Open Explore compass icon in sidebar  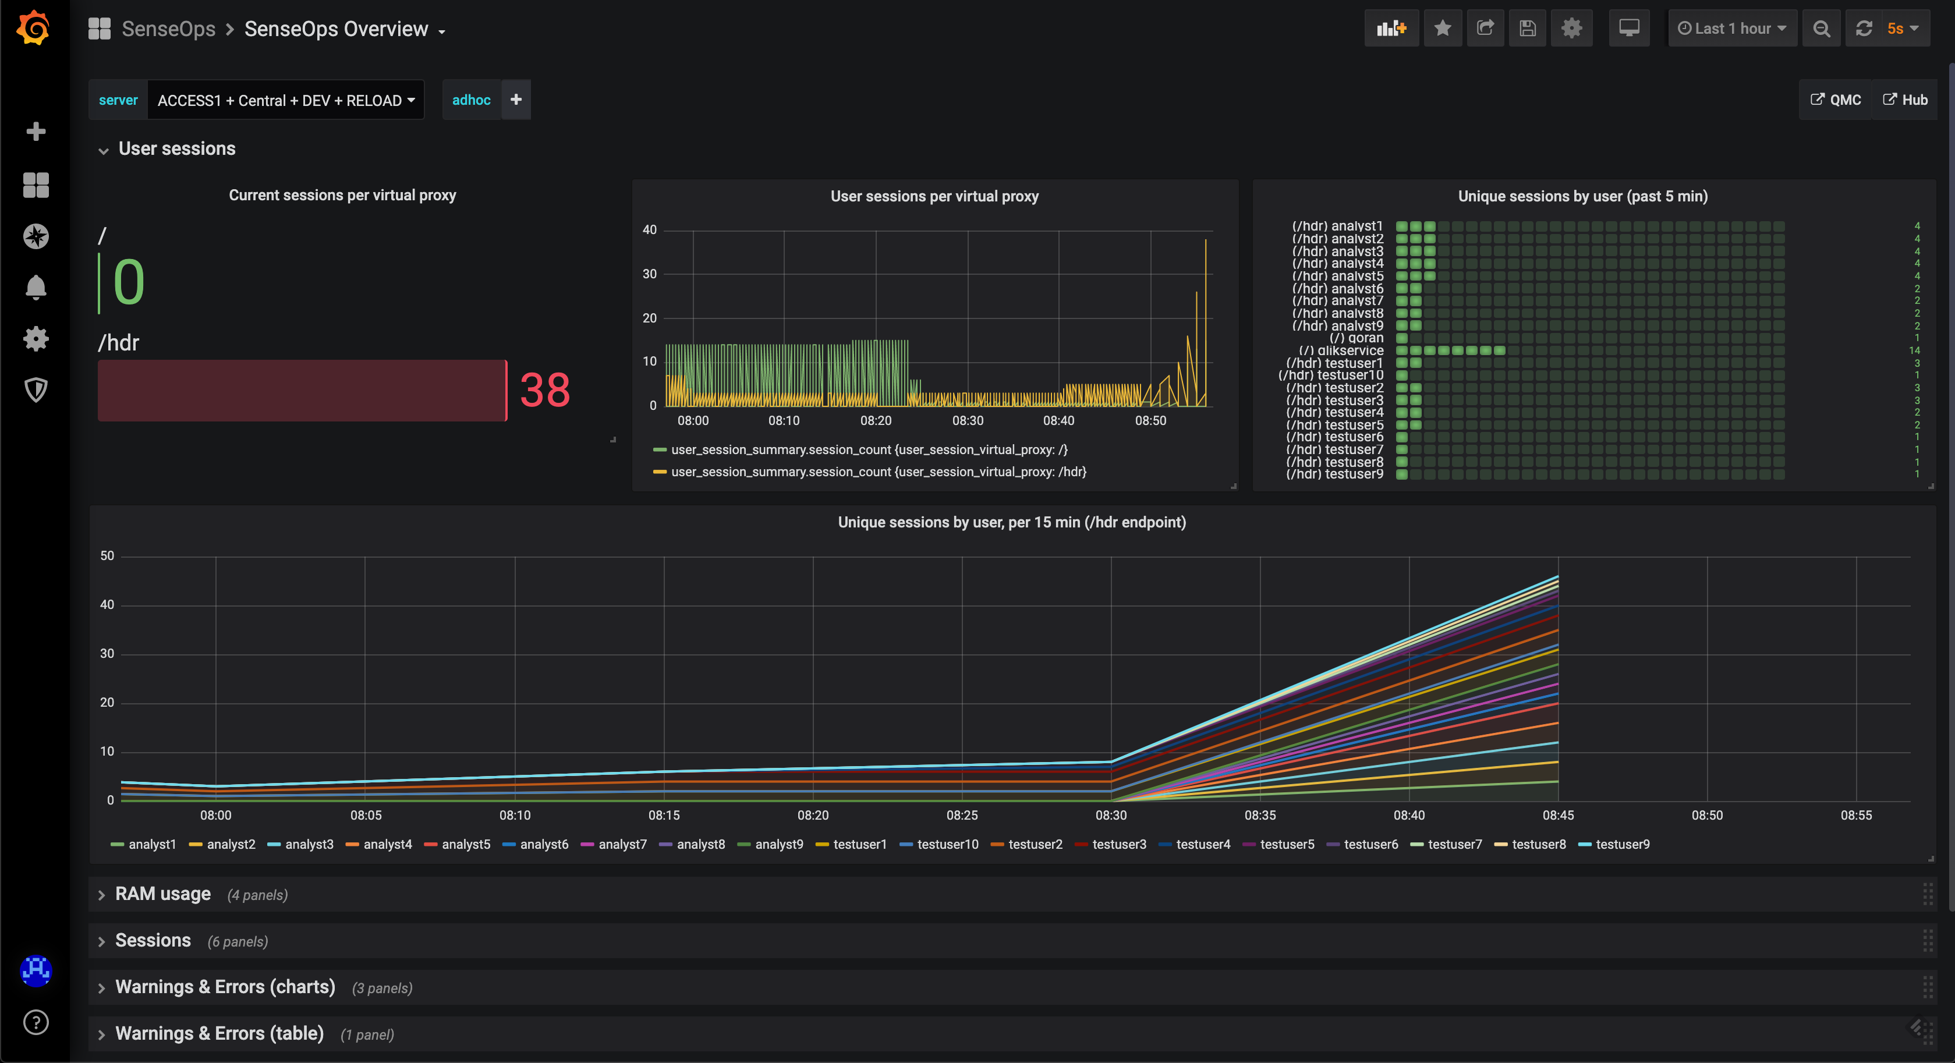[x=36, y=237]
